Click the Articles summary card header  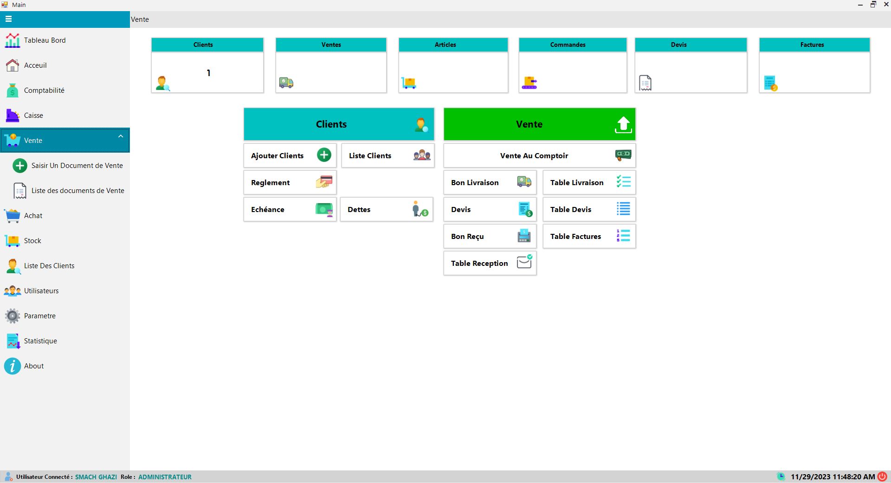453,45
